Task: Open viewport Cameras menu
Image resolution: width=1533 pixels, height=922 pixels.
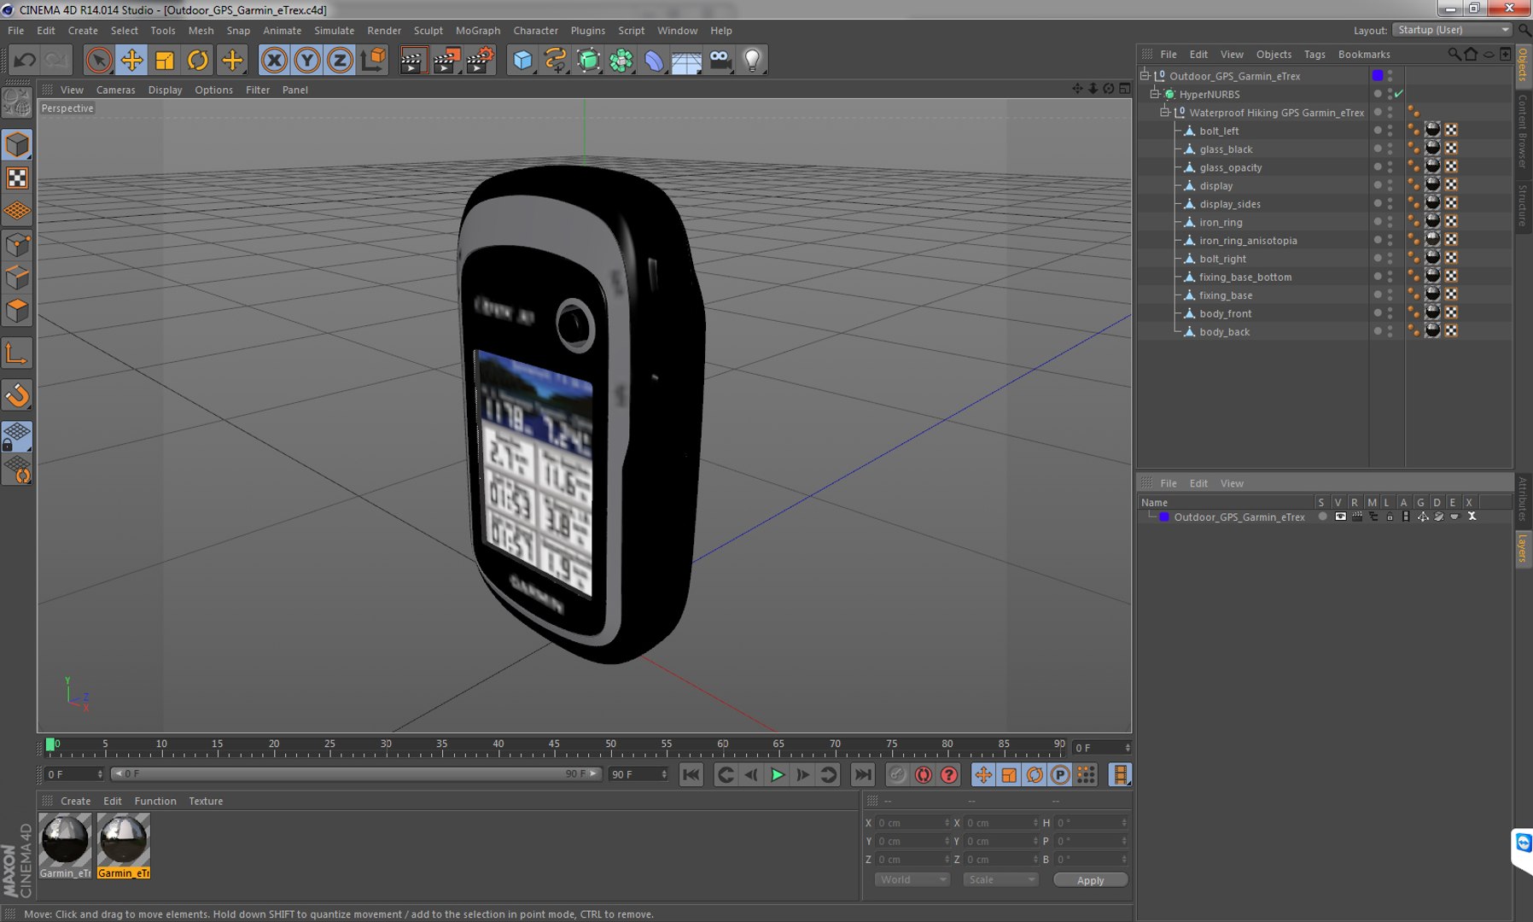Action: pos(115,90)
